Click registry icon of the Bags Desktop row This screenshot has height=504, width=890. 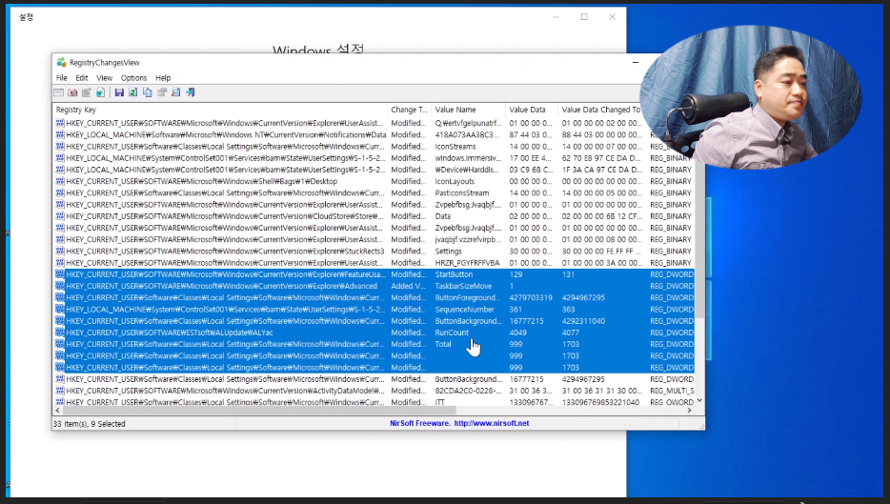[60, 181]
